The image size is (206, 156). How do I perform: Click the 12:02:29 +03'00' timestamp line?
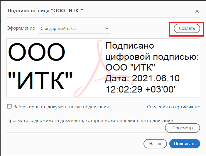pos(141,89)
